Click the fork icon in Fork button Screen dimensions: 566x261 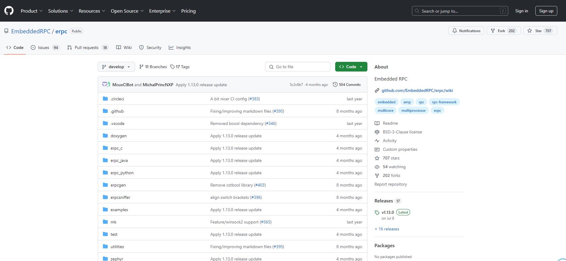click(x=493, y=31)
